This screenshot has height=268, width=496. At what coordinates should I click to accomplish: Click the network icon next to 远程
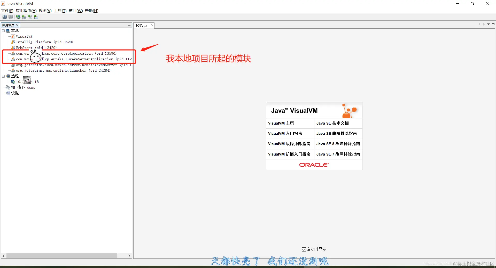point(8,76)
